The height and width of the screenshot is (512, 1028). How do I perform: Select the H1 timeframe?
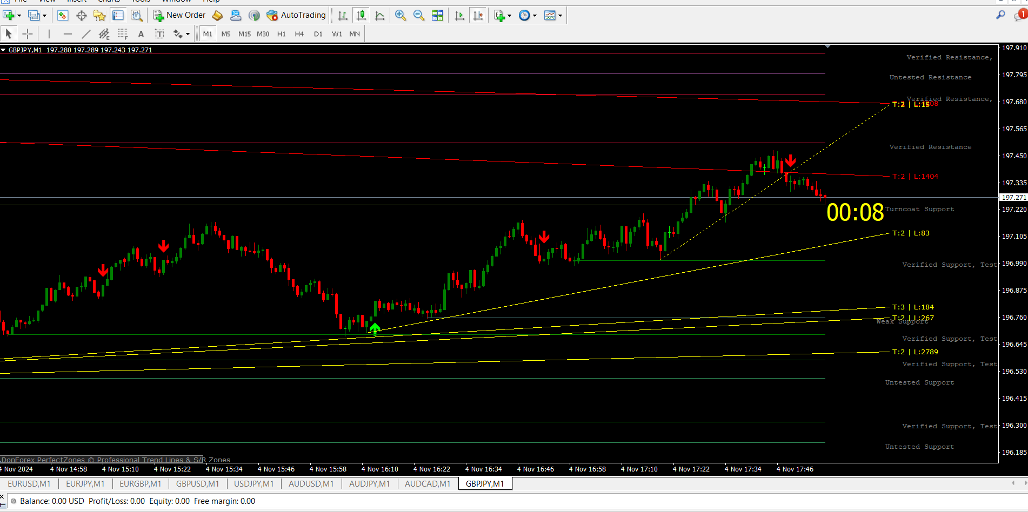tap(281, 34)
